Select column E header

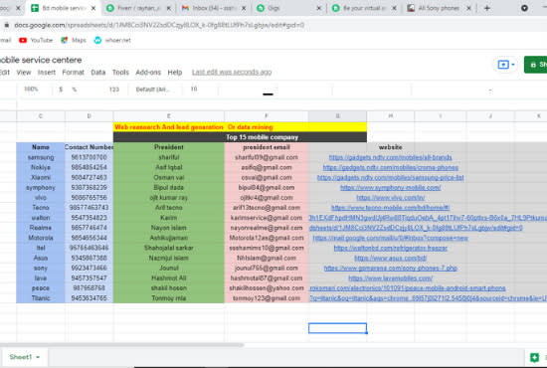168,116
